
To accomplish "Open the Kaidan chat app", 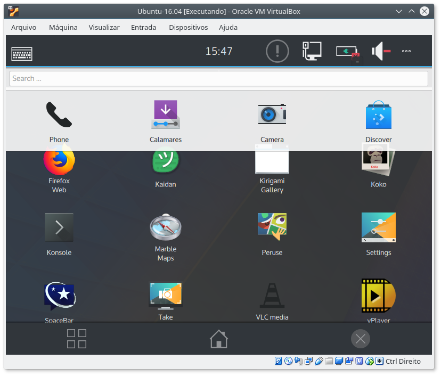I will [x=165, y=159].
